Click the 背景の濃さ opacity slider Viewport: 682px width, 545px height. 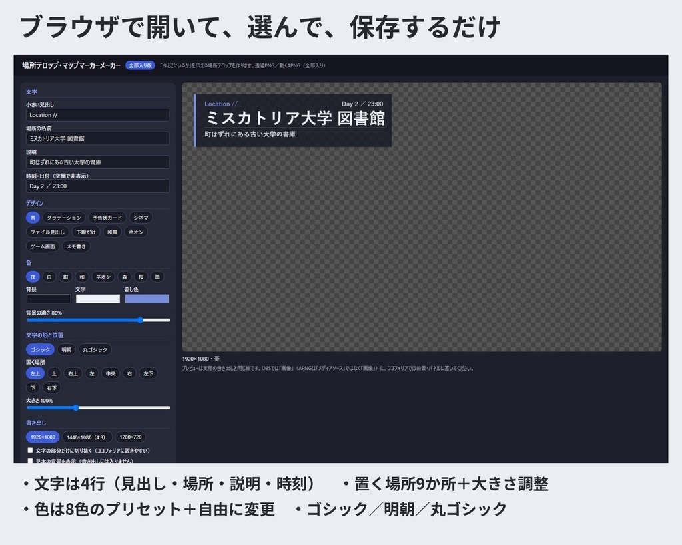coord(99,320)
